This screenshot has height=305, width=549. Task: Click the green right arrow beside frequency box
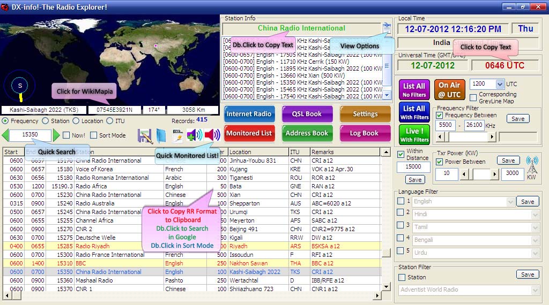56,135
